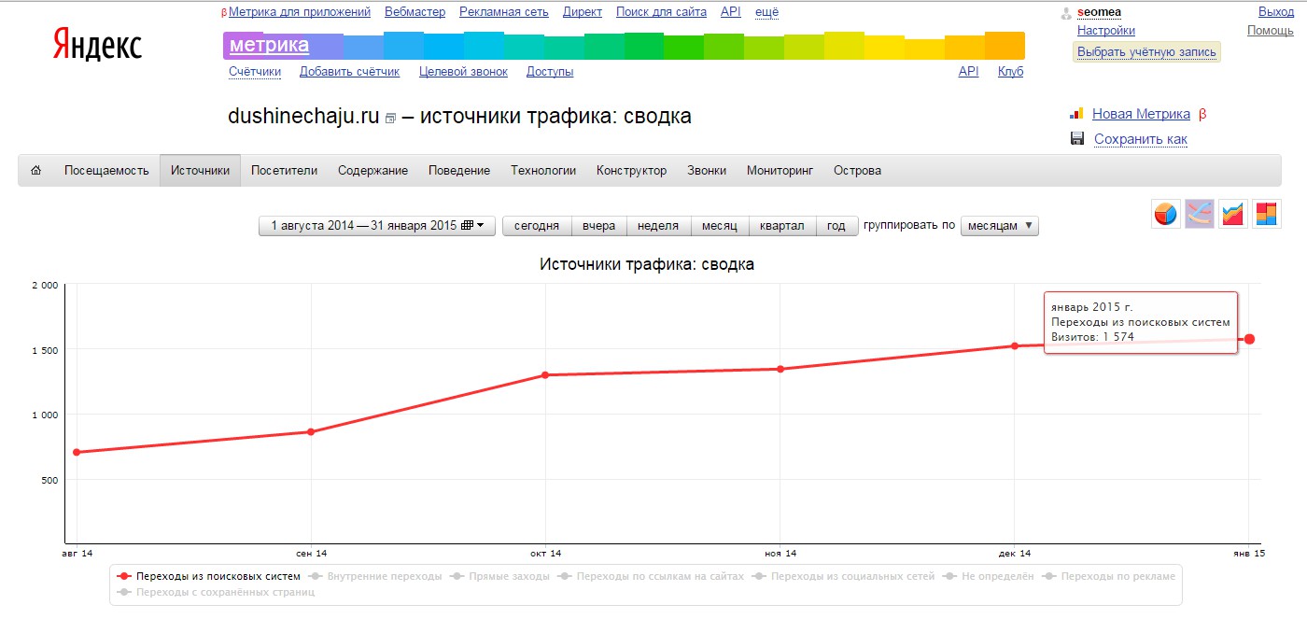The image size is (1307, 619).
Task: Click the январь 15 data point
Action: (x=1249, y=339)
